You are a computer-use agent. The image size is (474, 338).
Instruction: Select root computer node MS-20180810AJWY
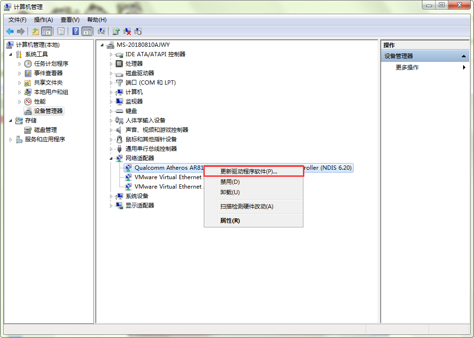[x=143, y=45]
